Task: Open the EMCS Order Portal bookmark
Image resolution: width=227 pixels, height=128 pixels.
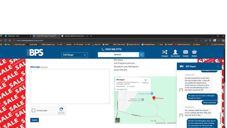Action: [x=118, y=45]
